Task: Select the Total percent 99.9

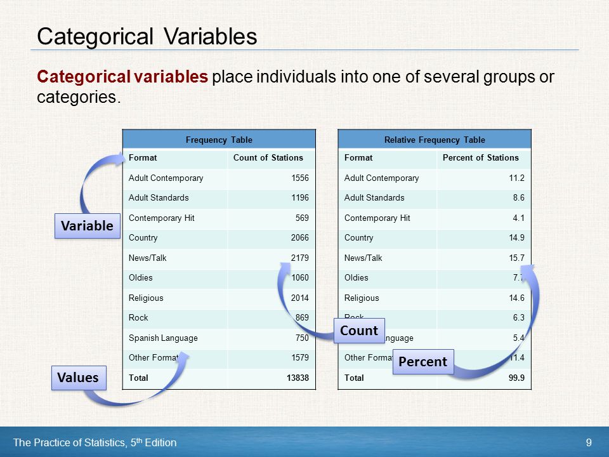Action: [x=516, y=378]
